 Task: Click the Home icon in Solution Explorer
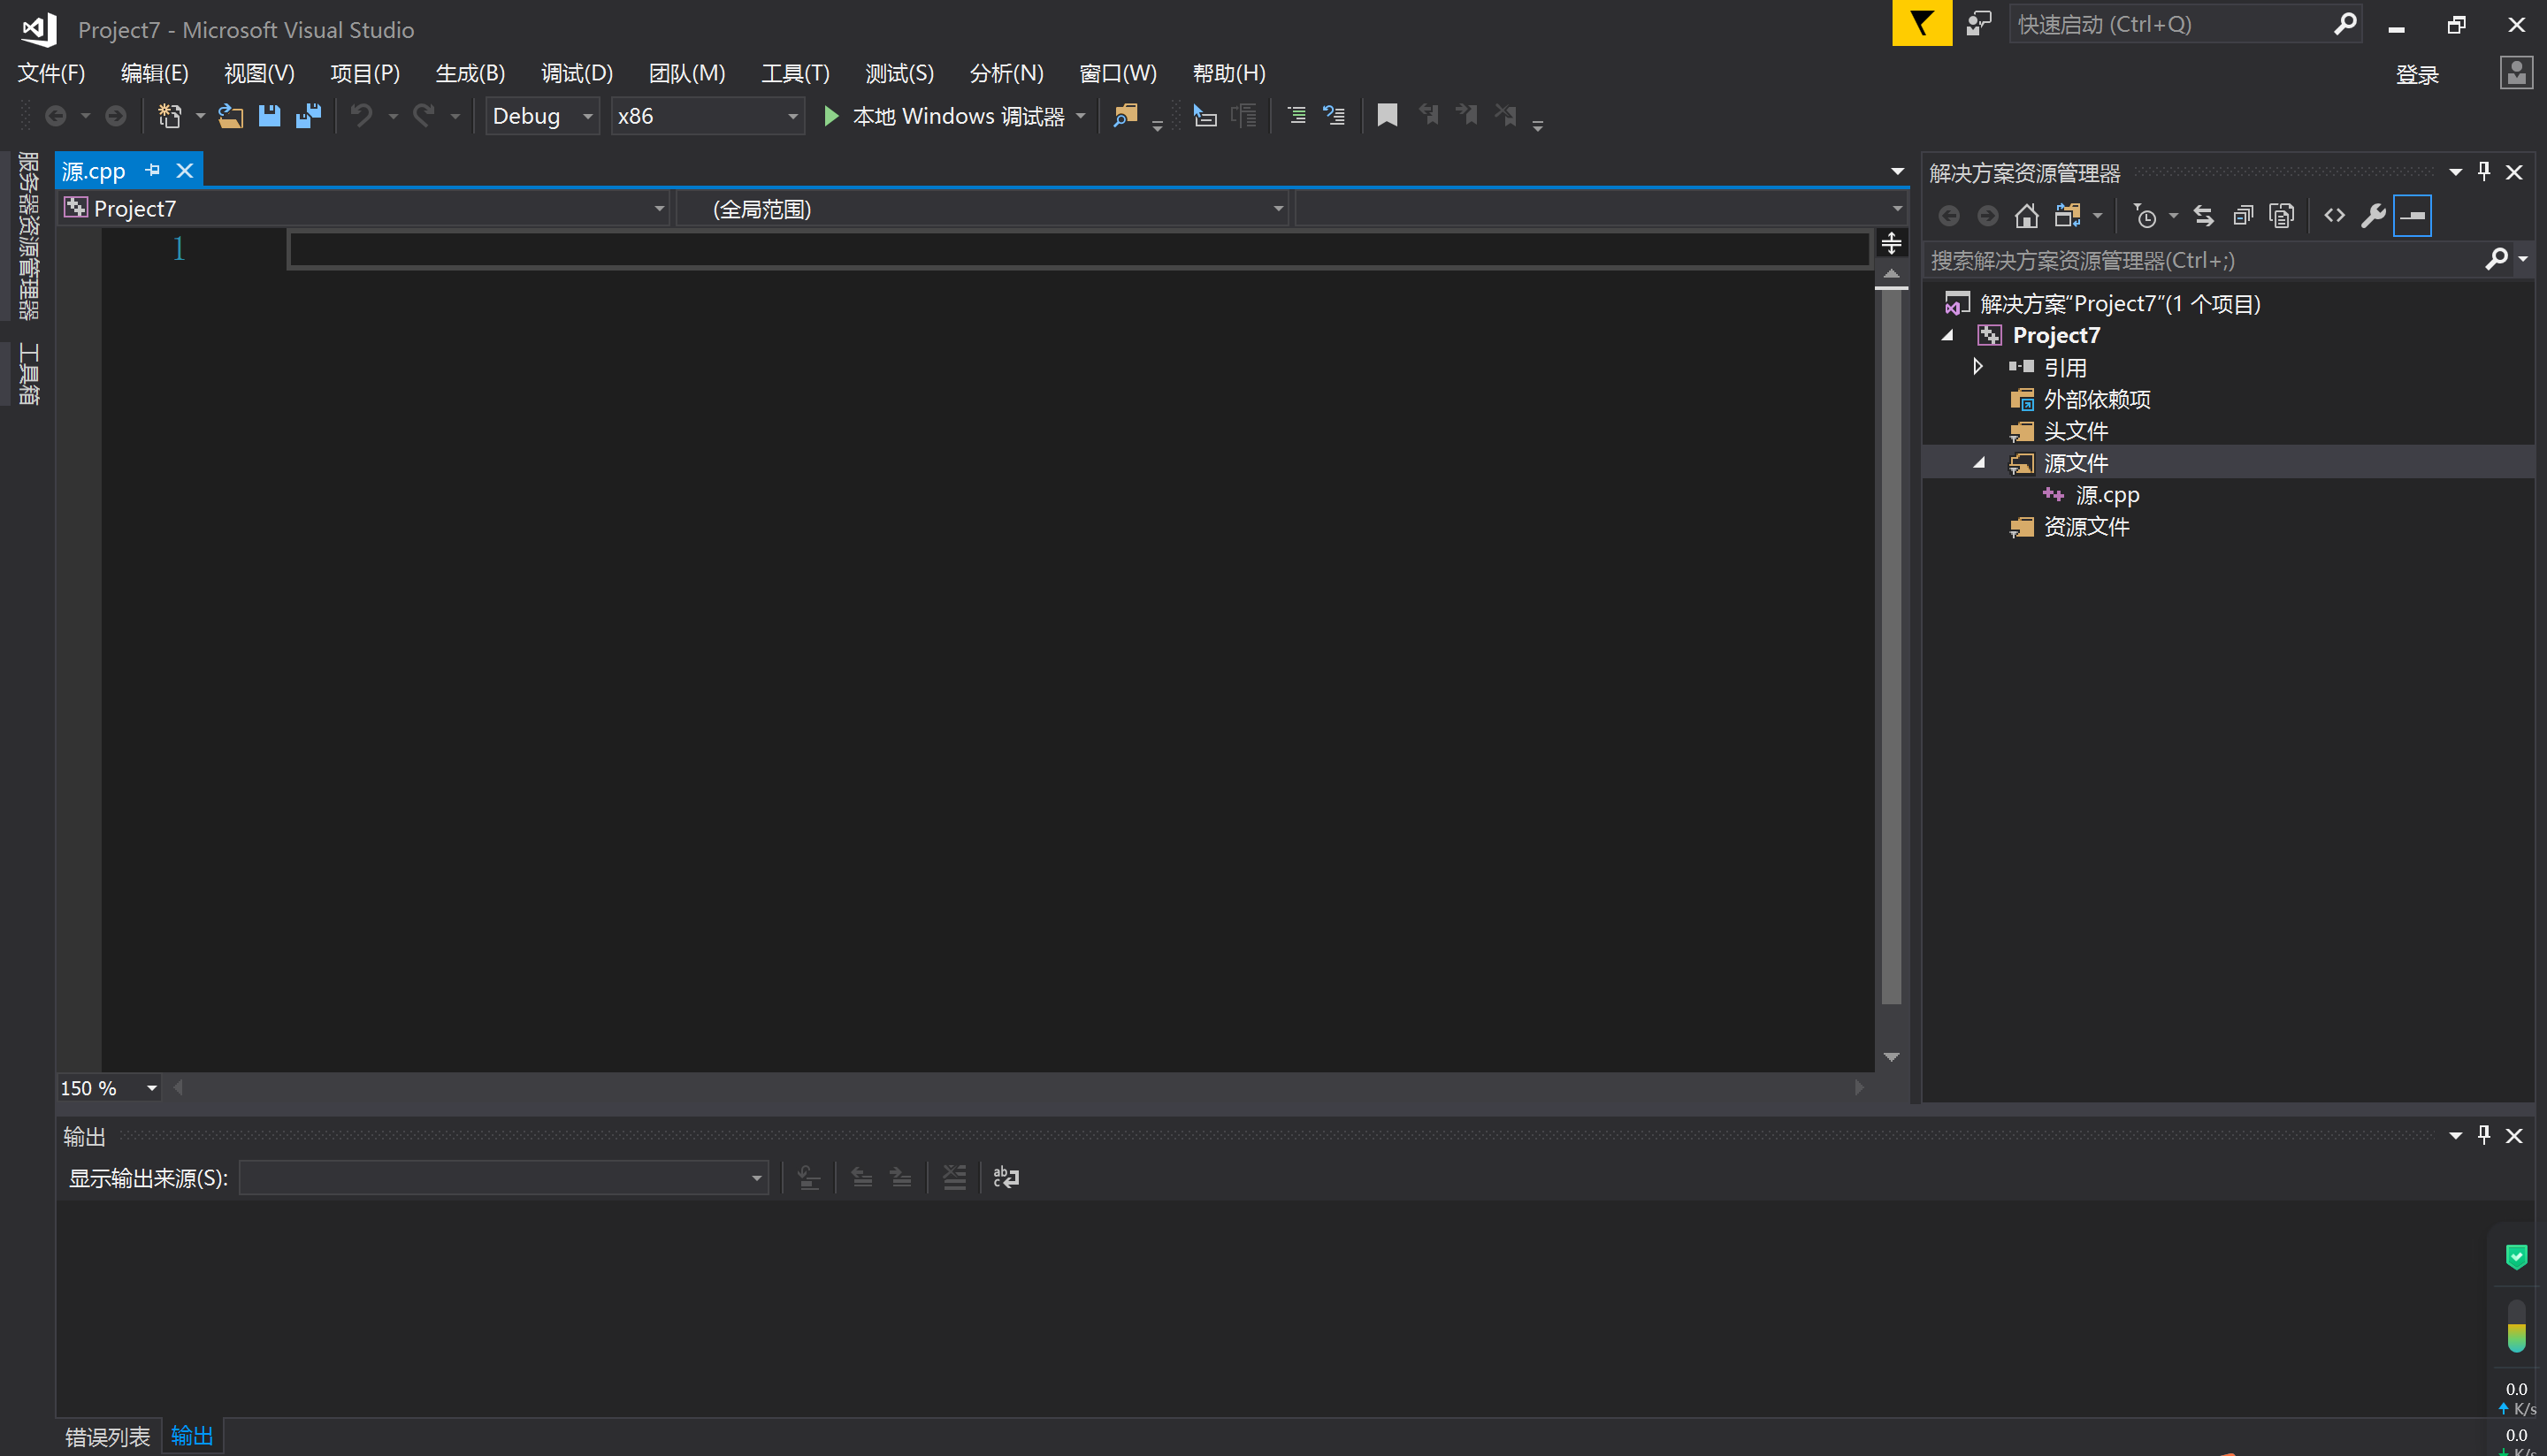click(x=2027, y=215)
